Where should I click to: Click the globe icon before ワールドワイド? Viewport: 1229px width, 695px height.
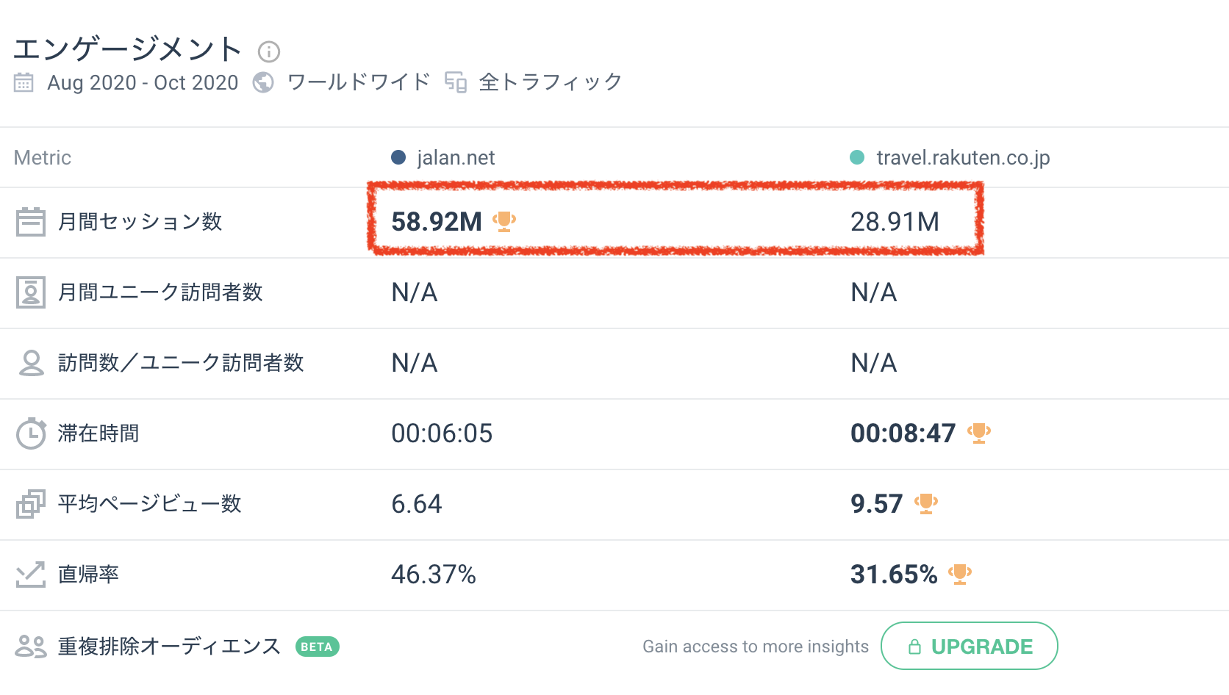coord(263,82)
